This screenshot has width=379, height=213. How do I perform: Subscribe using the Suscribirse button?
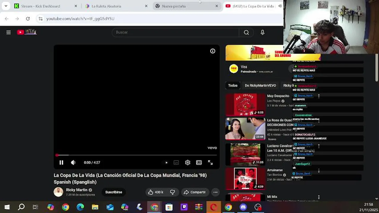coord(114,192)
